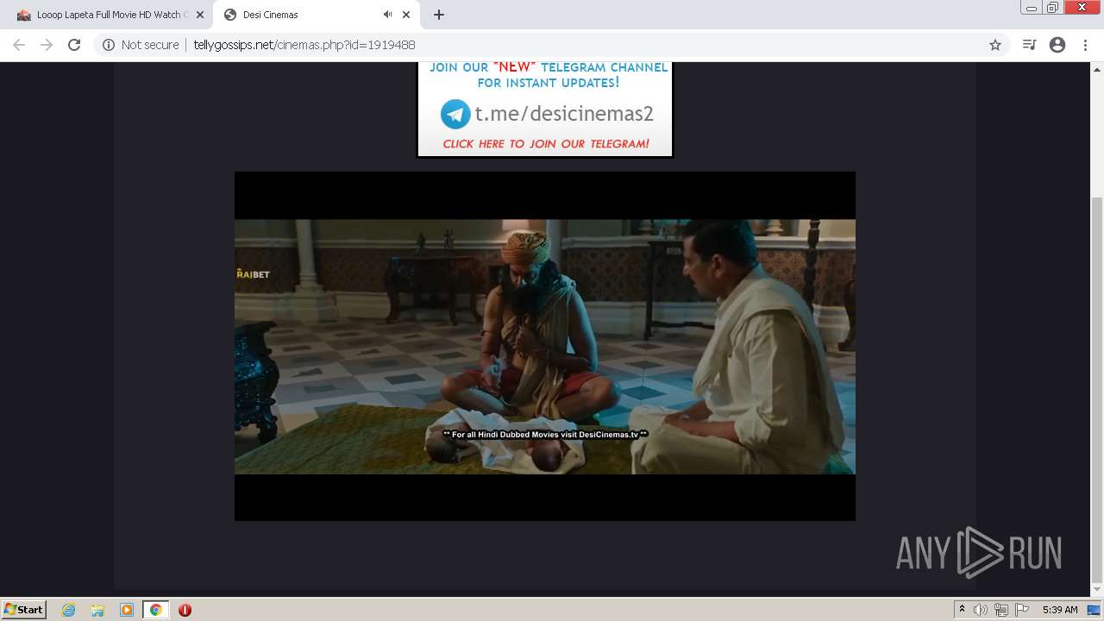Open the Chrome profile account icon
The width and height of the screenshot is (1104, 621).
point(1057,45)
